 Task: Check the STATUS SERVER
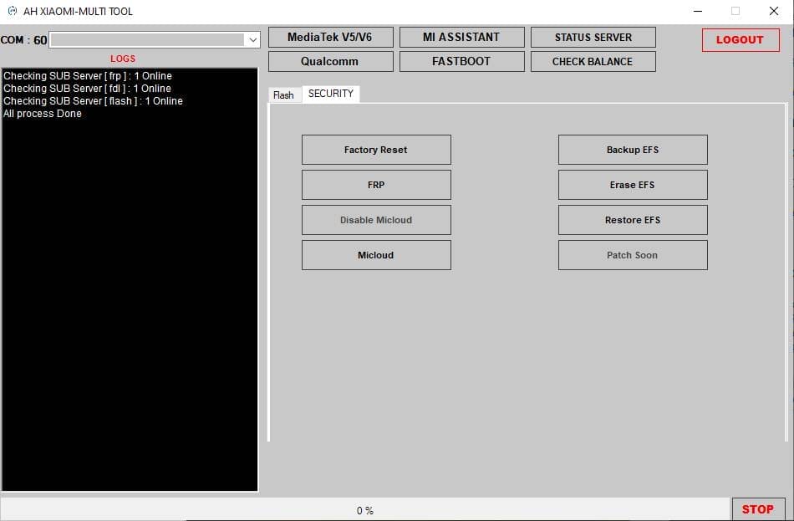(x=593, y=37)
